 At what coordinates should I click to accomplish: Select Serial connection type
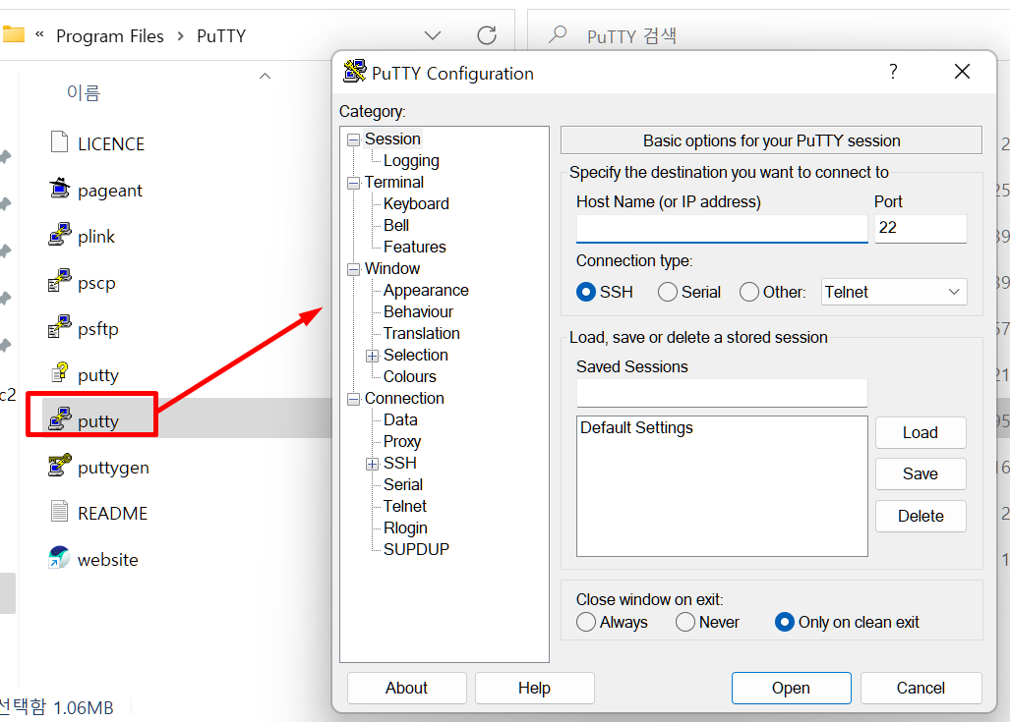(x=668, y=292)
